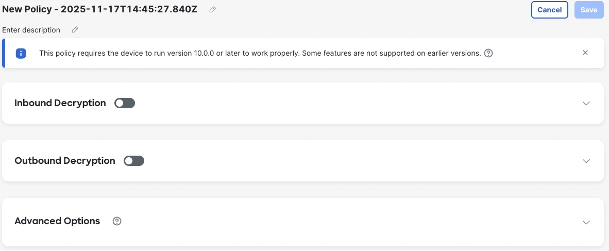Click the pencil icon beside the policy name

212,10
